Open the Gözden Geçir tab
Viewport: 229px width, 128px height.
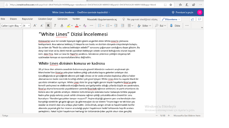pyautogui.click(x=45, y=19)
